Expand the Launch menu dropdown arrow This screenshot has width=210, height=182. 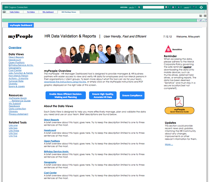tap(190, 7)
